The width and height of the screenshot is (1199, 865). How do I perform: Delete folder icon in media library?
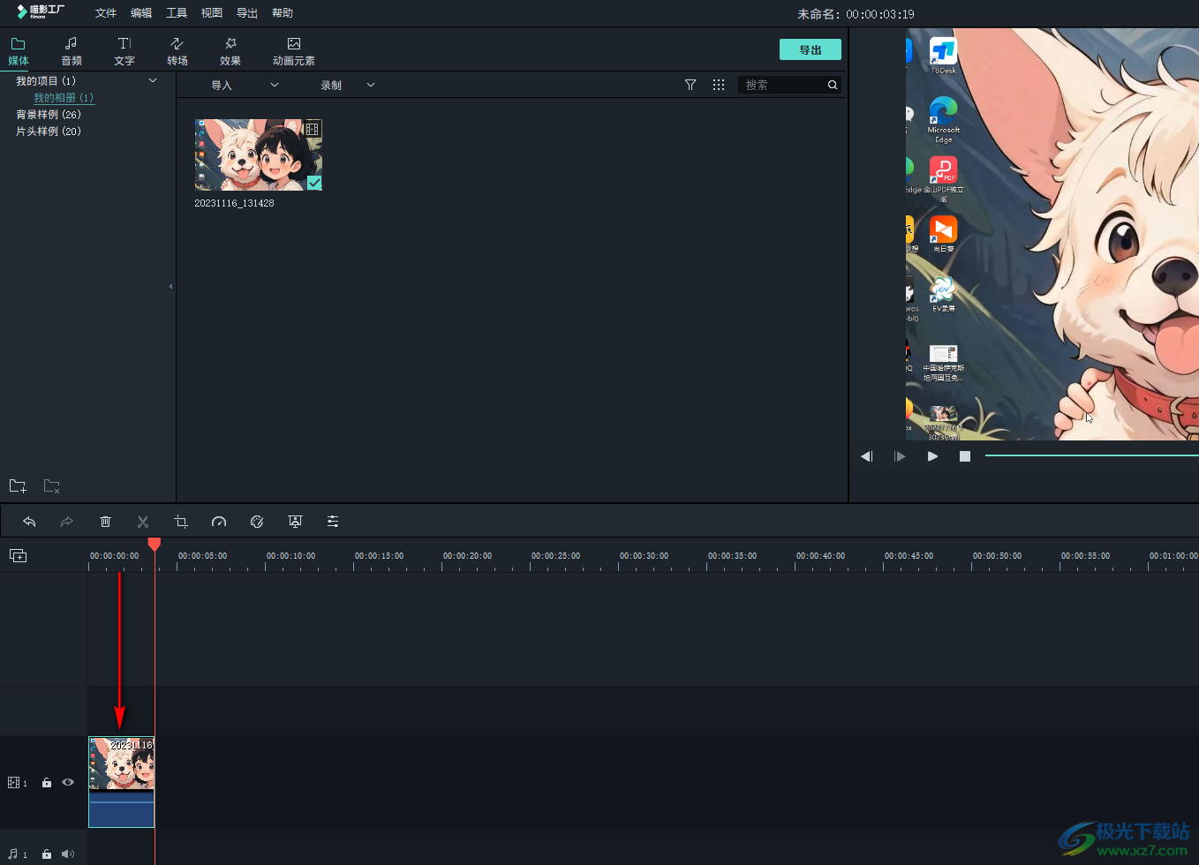tap(52, 486)
